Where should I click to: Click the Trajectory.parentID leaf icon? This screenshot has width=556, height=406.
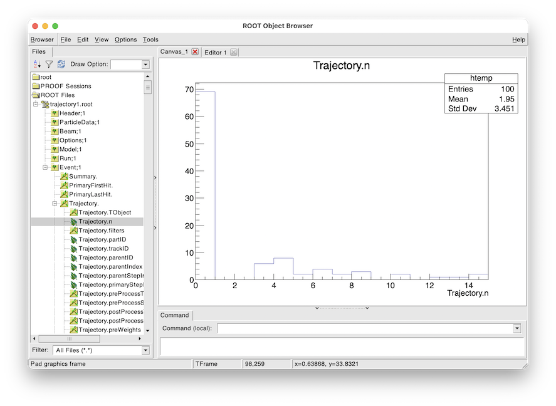74,258
